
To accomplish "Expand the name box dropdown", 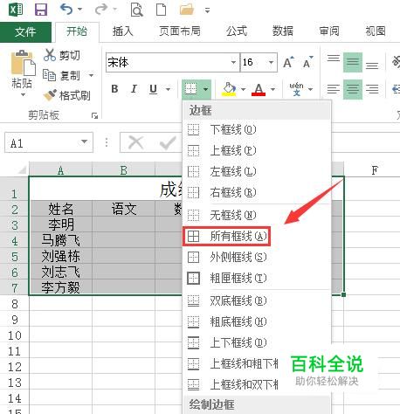I will pos(85,142).
